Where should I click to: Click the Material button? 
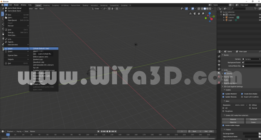pyautogui.click(x=233, y=119)
